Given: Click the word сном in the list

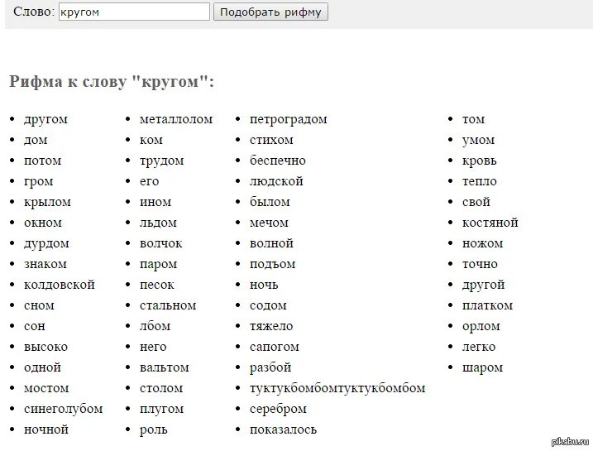Looking at the screenshot, I should click(39, 305).
